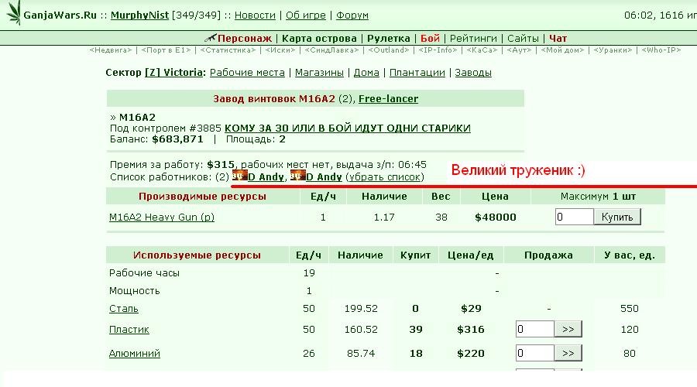This screenshot has height=387, width=697.
Task: Click the <Статистика> shortcut link
Action: pyautogui.click(x=228, y=50)
